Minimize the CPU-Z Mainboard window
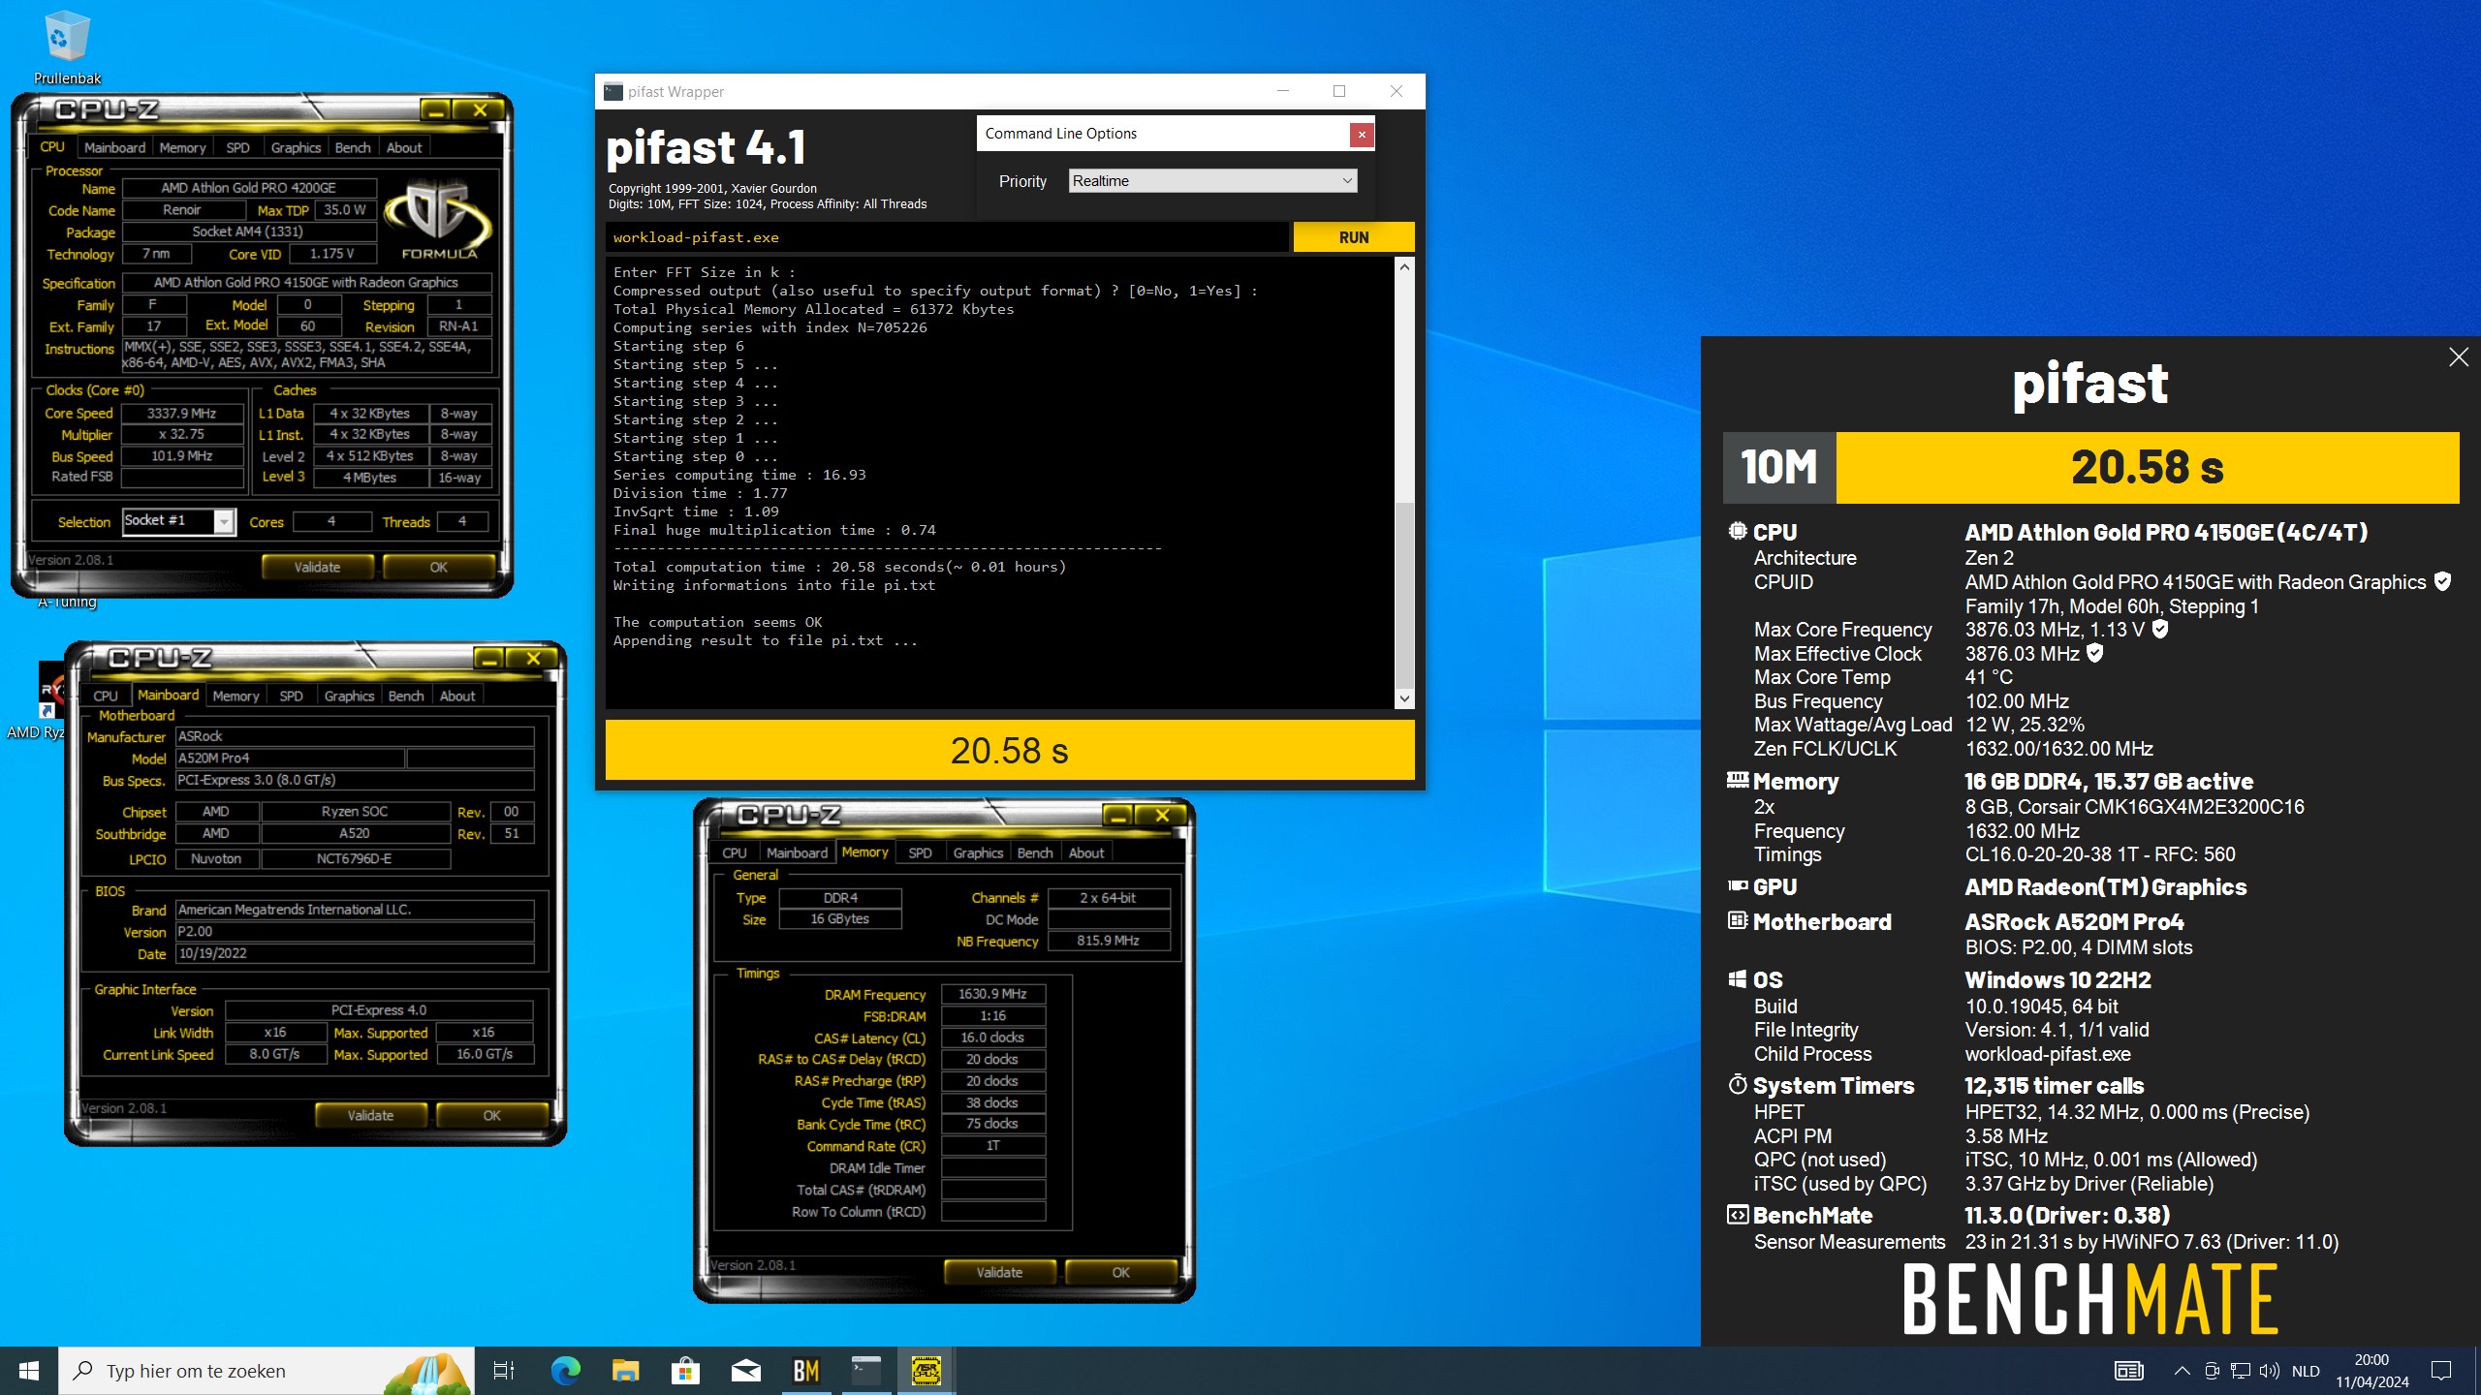 (x=489, y=659)
